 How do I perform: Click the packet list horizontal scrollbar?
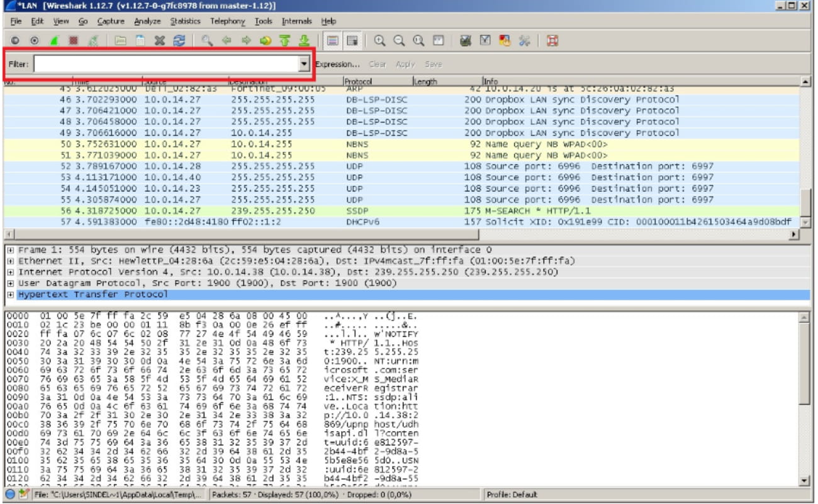pyautogui.click(x=401, y=234)
